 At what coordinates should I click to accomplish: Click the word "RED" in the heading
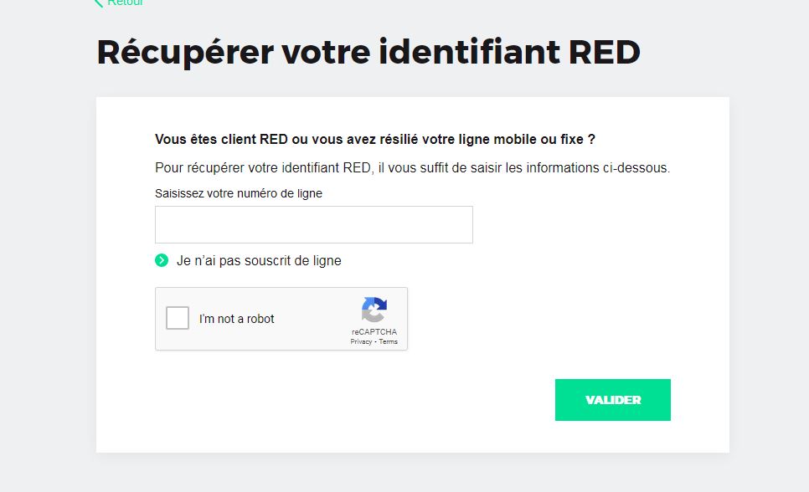click(604, 52)
